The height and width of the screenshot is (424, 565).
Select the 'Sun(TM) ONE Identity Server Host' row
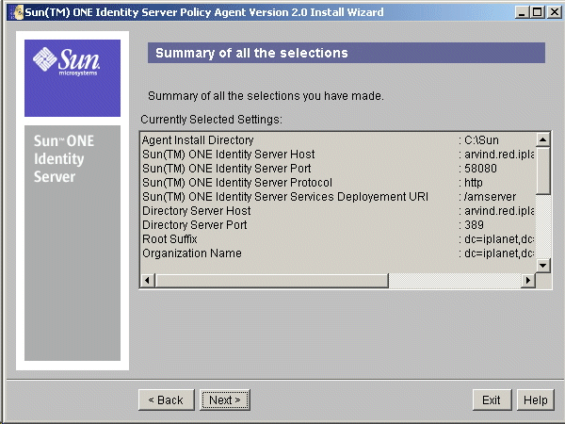(x=338, y=155)
